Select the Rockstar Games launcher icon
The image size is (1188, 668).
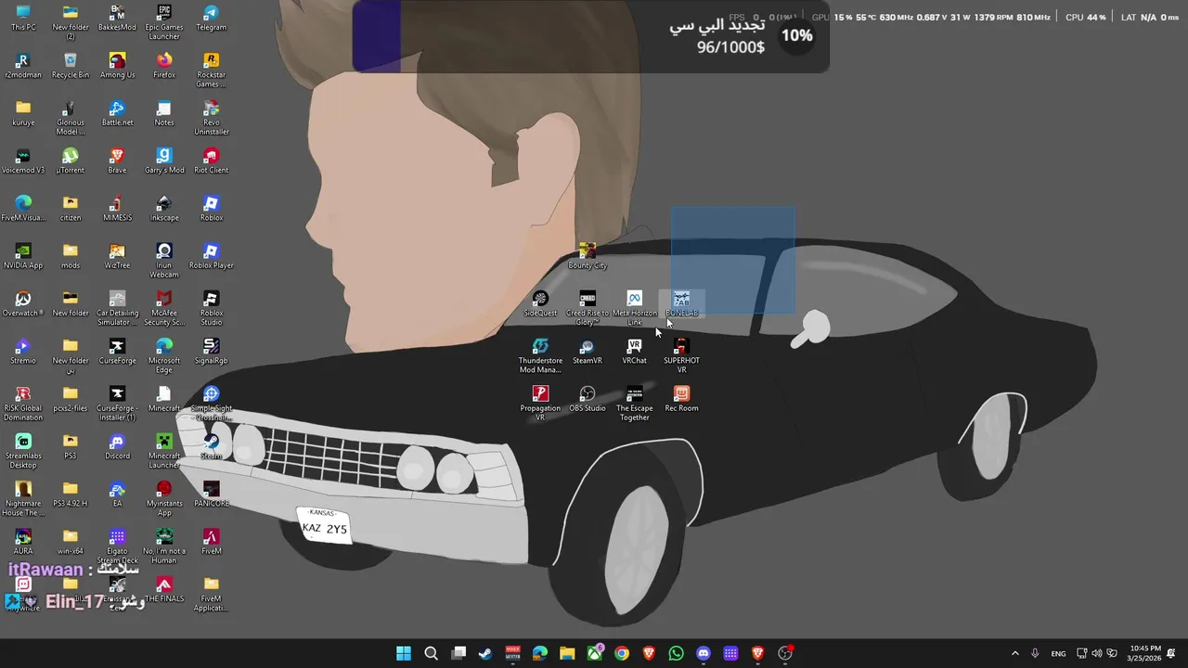pos(211,70)
